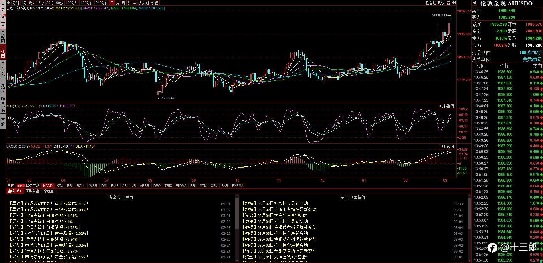Click the 删自选 remove-from-watchlist button
This screenshot has width=543, height=263.
coord(431,3)
